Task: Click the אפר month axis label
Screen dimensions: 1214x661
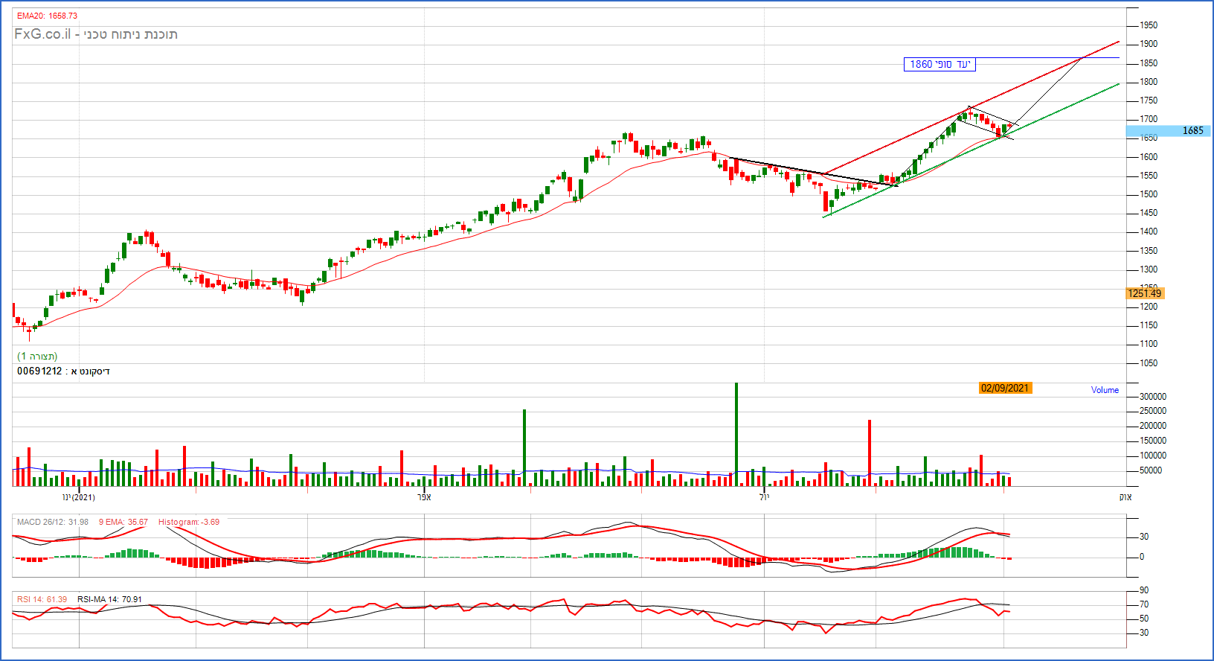Action: coord(425,497)
